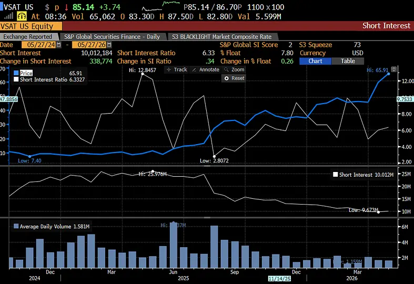
Task: Activate the Zoom tool
Action: point(234,69)
